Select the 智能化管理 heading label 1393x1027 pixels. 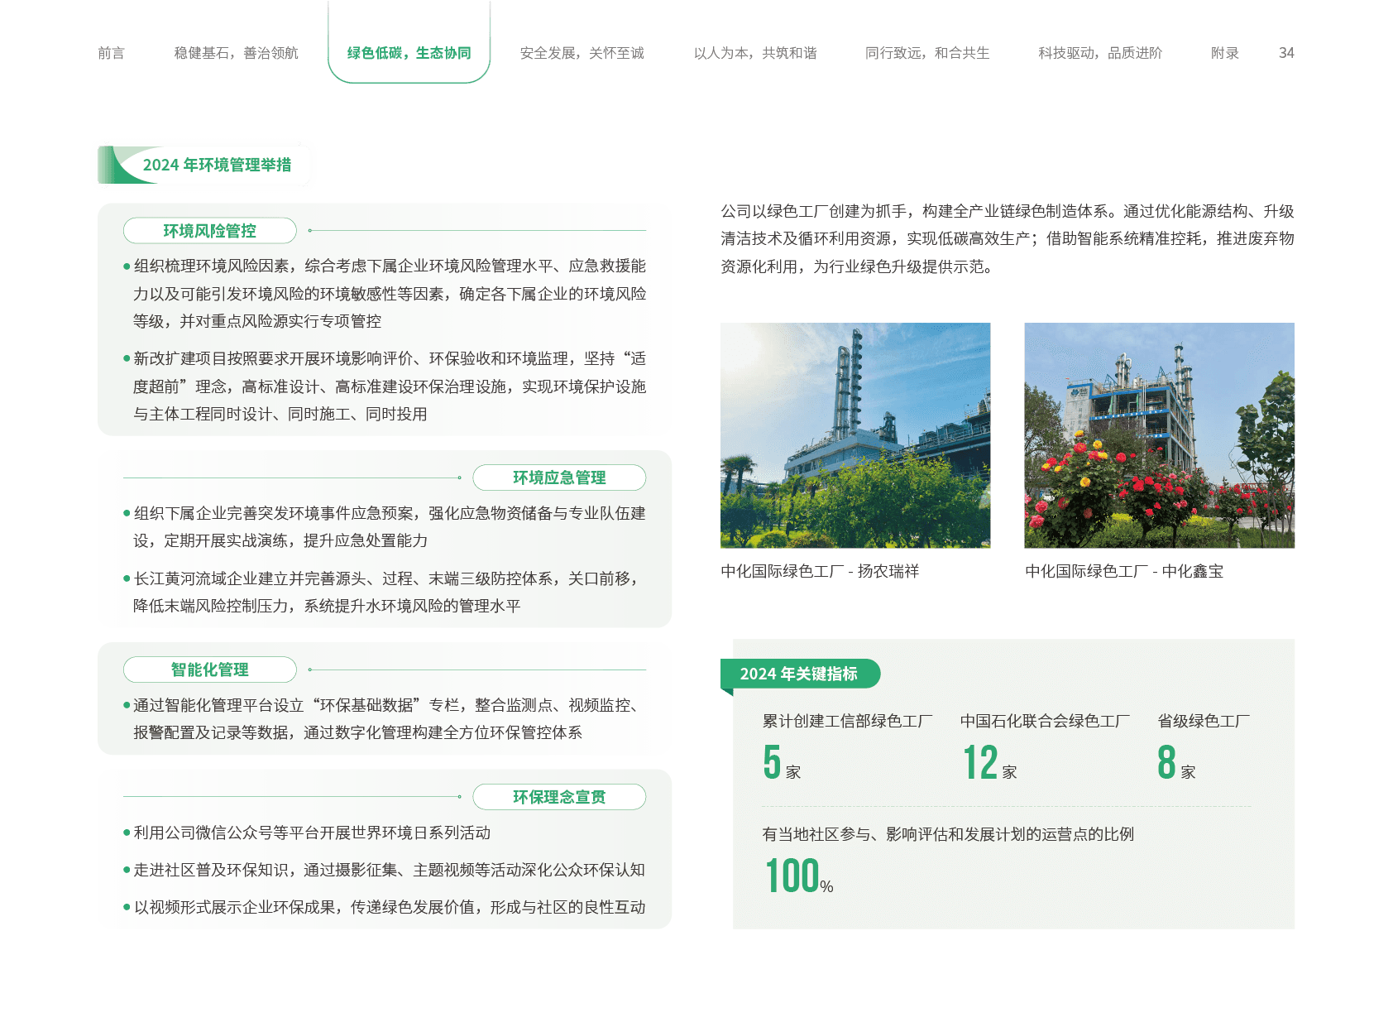pyautogui.click(x=209, y=669)
